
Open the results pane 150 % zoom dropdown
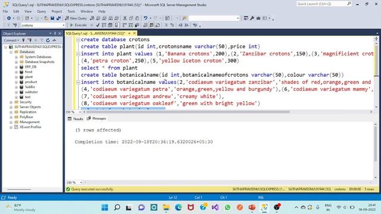[x=81, y=182]
